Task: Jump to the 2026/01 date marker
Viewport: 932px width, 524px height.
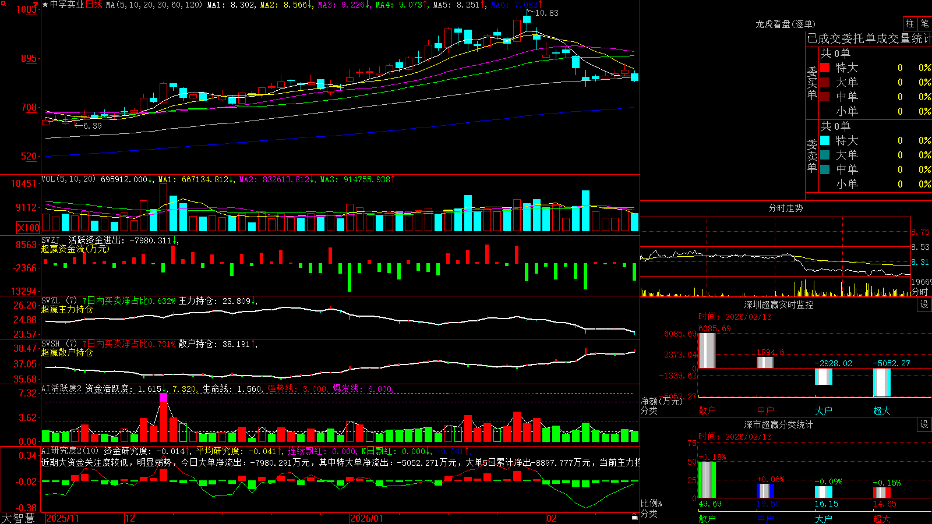Action: pyautogui.click(x=367, y=518)
